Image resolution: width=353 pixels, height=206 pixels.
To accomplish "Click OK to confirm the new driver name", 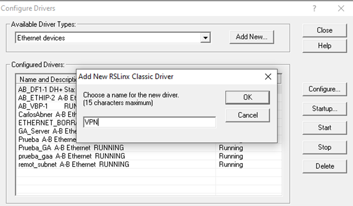I will point(247,97).
